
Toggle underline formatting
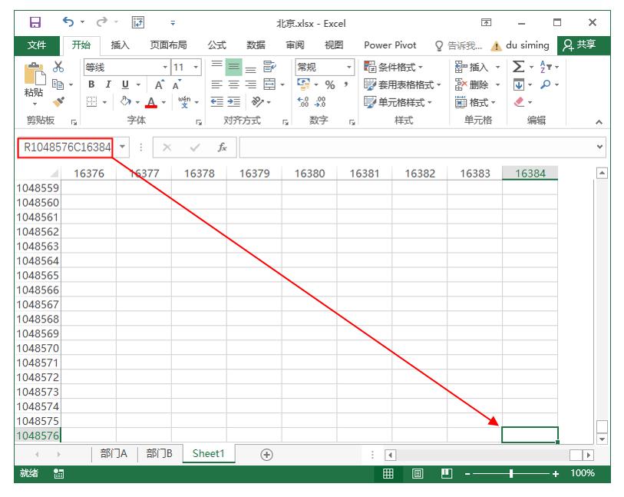[x=125, y=84]
